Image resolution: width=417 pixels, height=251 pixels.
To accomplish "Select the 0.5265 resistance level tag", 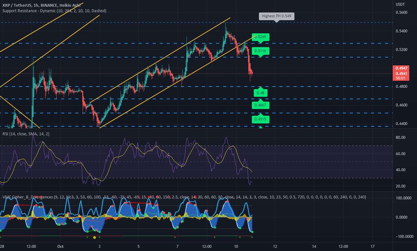I will (x=261, y=37).
